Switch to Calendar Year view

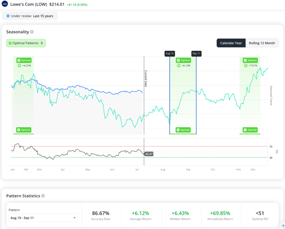coord(231,43)
